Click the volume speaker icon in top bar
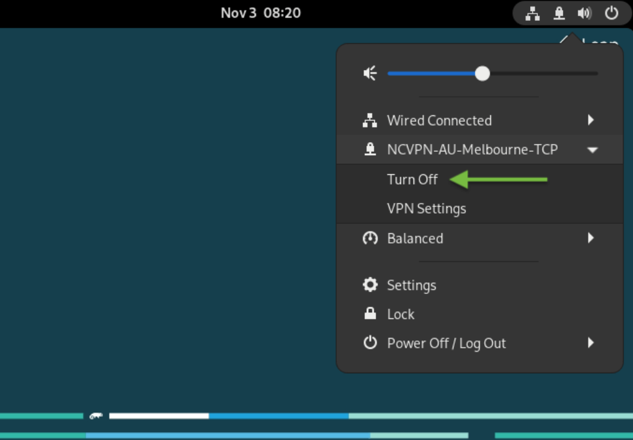633x440 pixels. [584, 13]
